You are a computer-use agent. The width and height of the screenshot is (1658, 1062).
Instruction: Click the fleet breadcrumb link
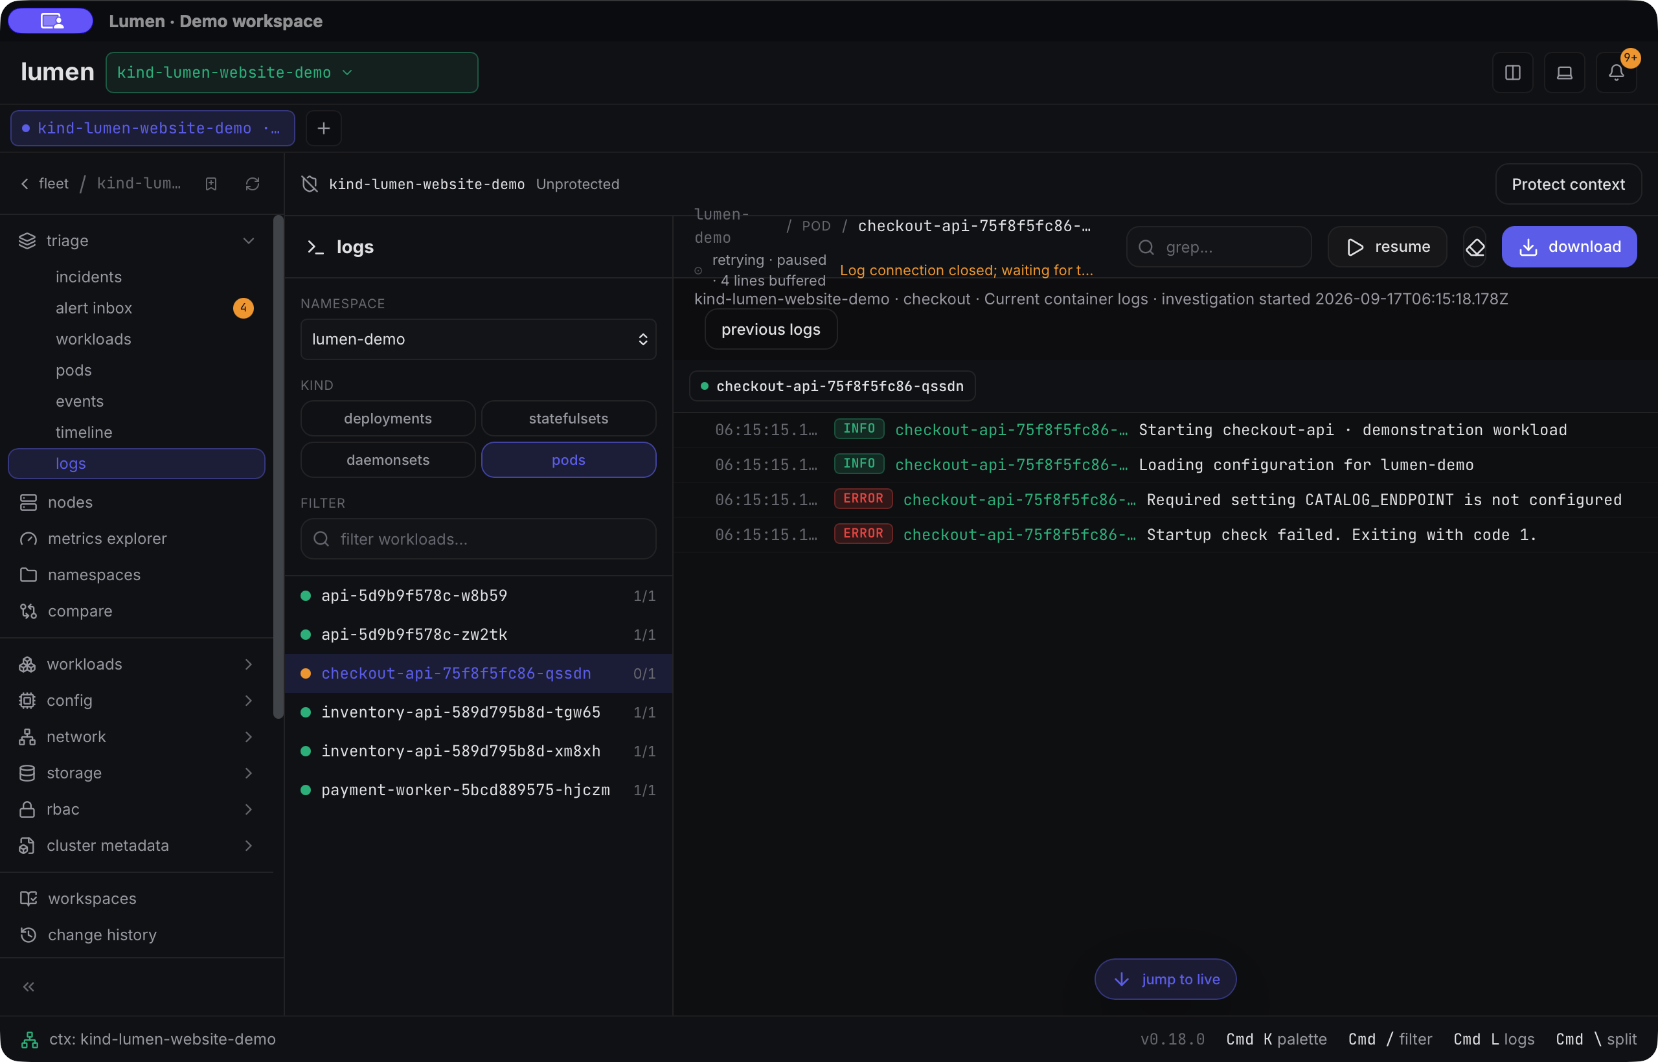pyautogui.click(x=54, y=184)
